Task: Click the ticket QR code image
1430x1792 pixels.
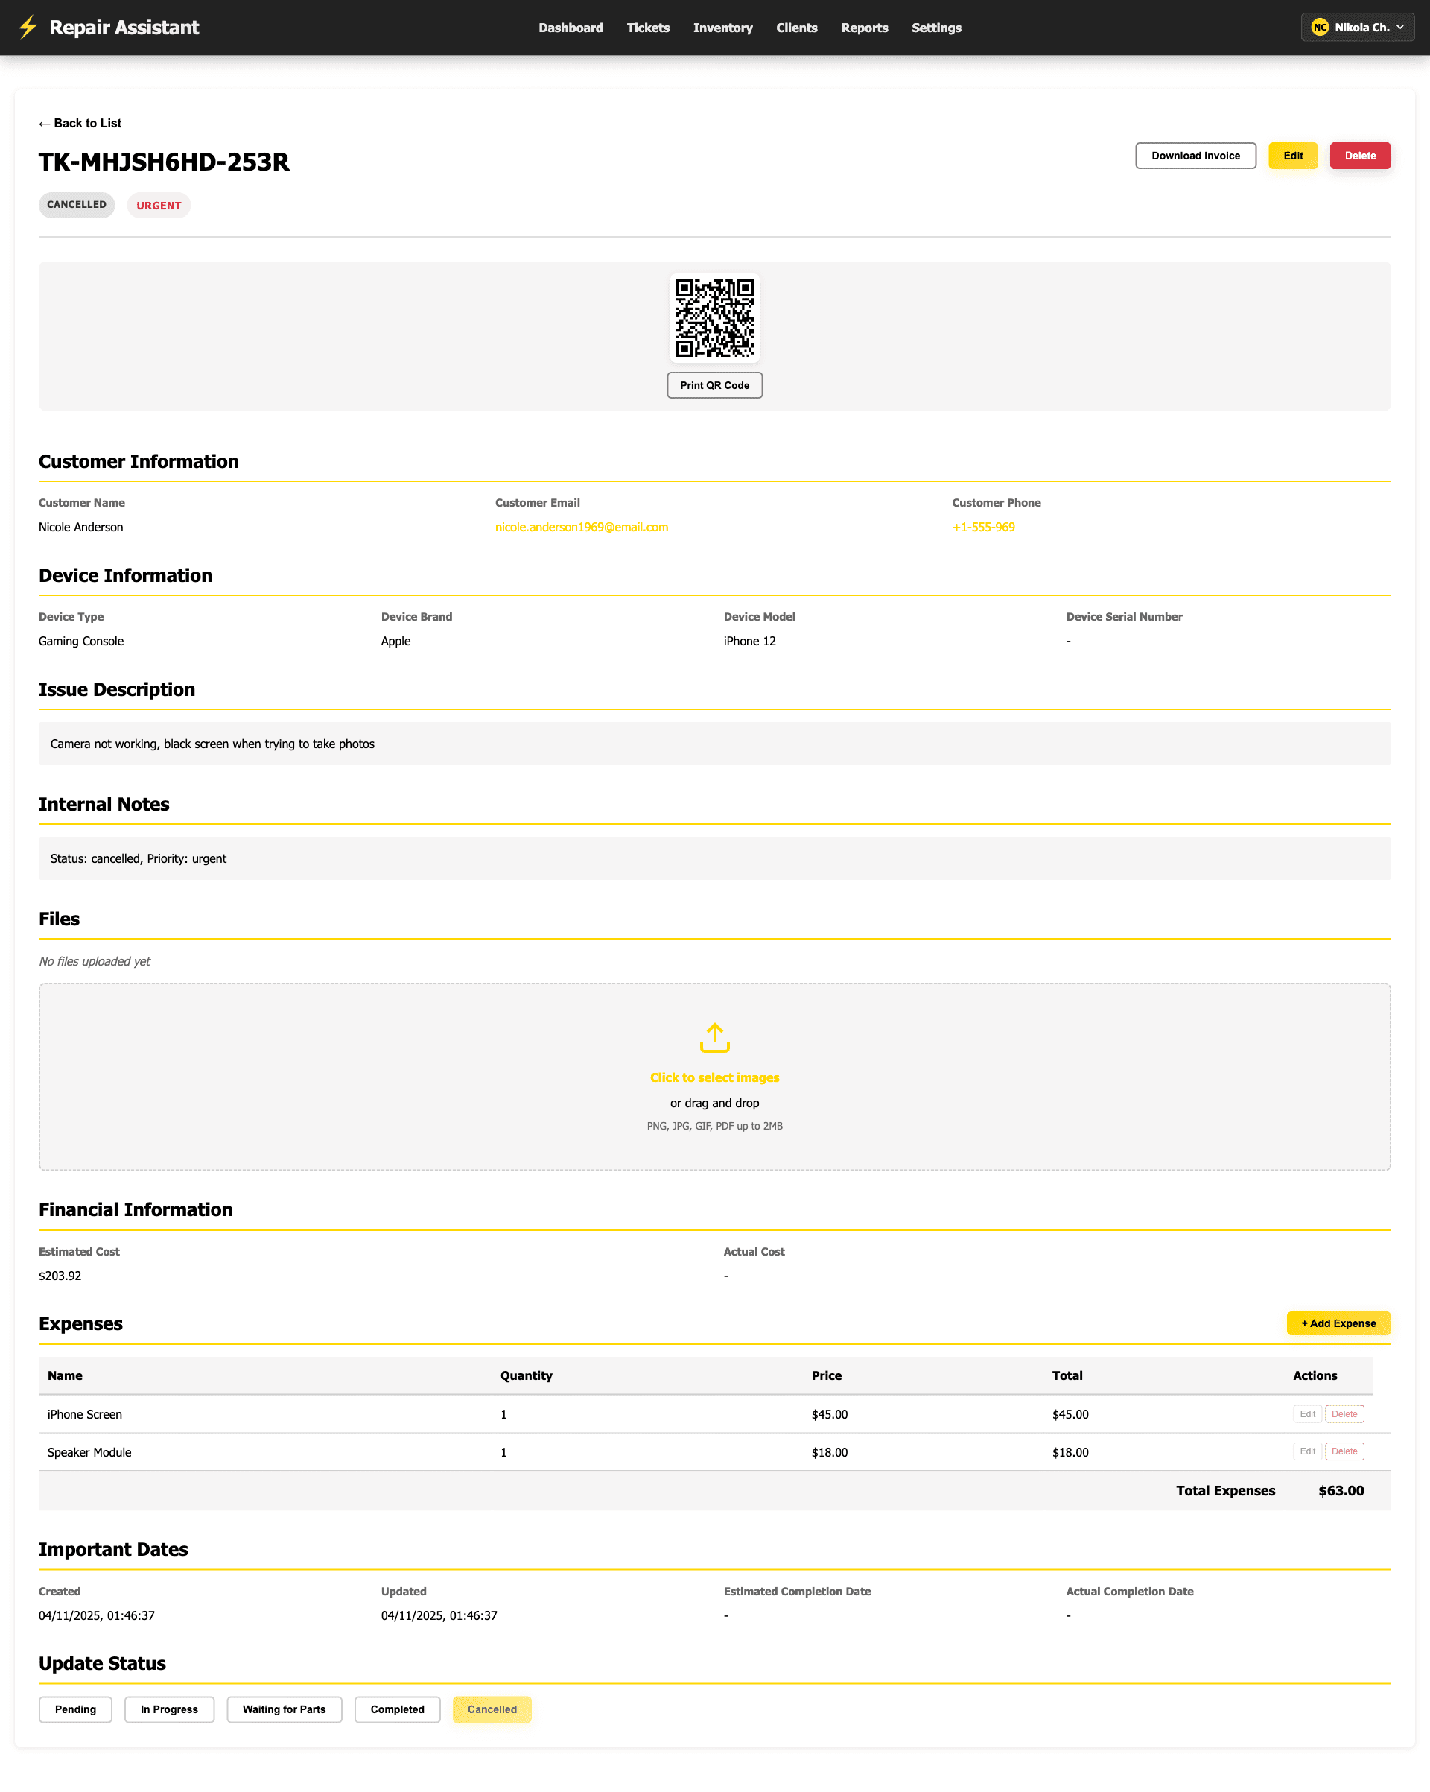Action: pyautogui.click(x=714, y=318)
